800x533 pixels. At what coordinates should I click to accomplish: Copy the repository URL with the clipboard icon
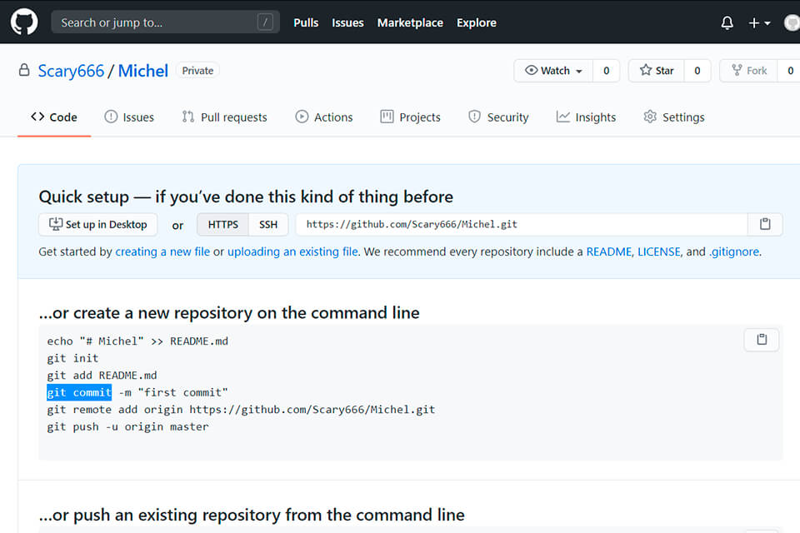point(764,224)
